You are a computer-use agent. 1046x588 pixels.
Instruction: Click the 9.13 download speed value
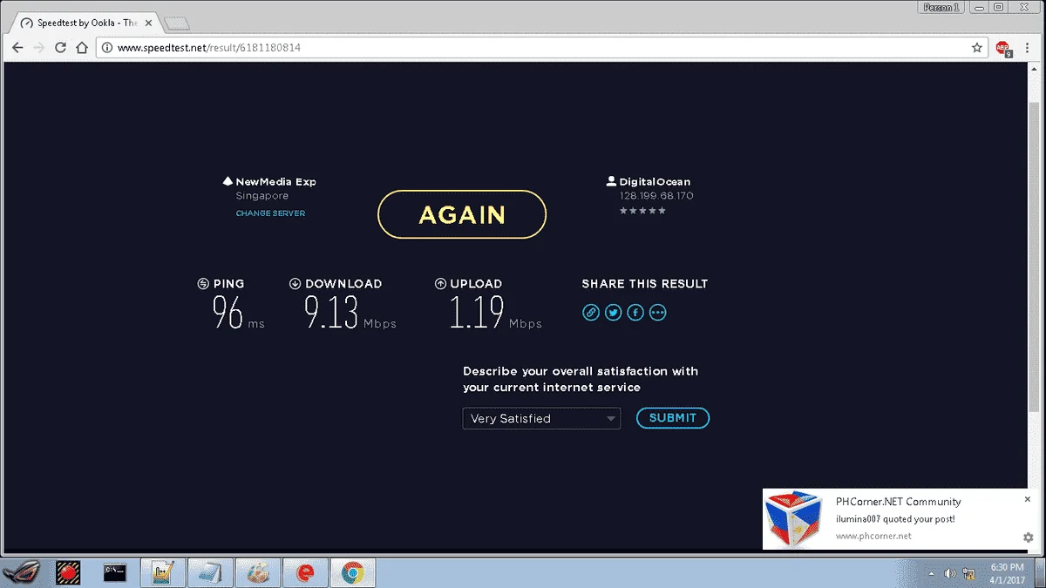pyautogui.click(x=331, y=313)
